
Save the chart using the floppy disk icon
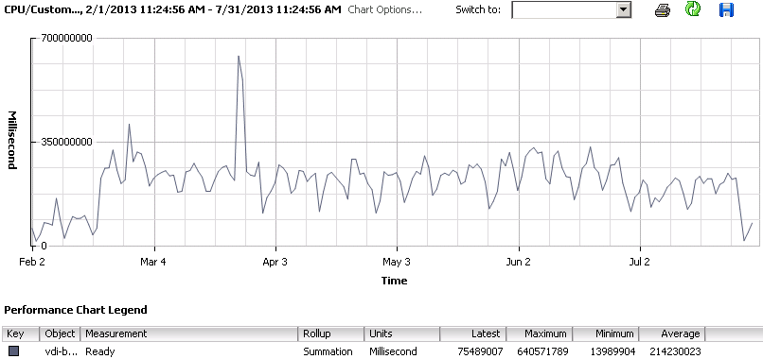tap(726, 9)
